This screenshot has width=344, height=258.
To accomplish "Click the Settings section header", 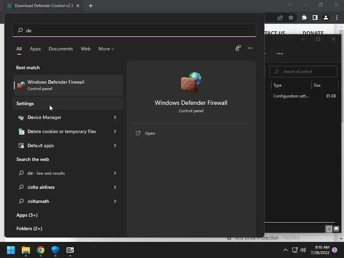I will click(x=25, y=103).
